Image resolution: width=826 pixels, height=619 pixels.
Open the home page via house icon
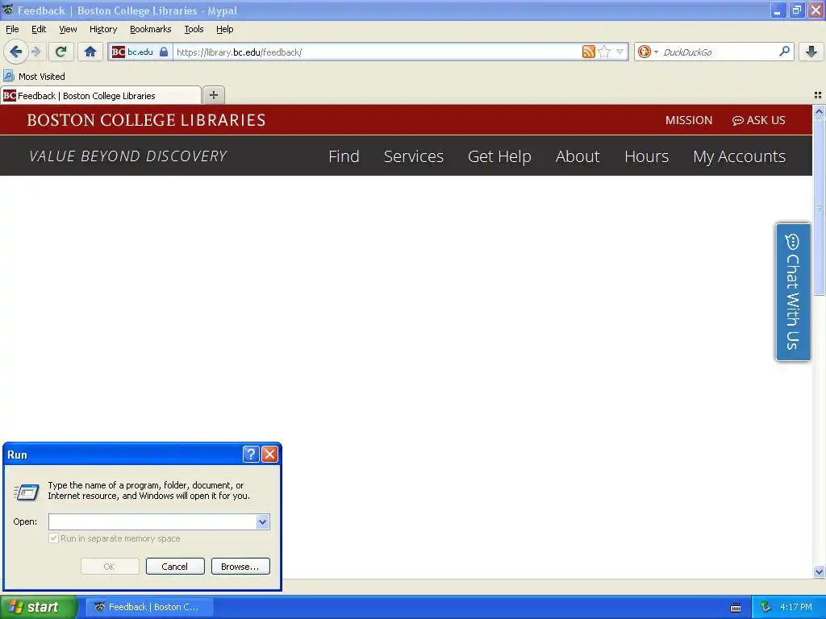[90, 52]
